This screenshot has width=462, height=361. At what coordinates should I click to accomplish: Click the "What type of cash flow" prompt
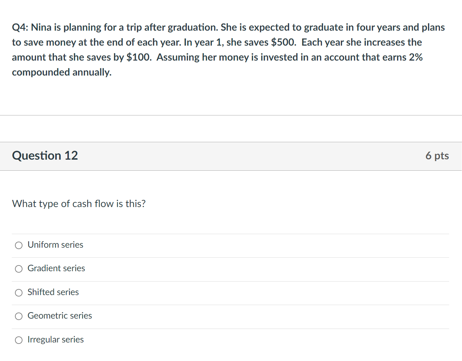(79, 203)
